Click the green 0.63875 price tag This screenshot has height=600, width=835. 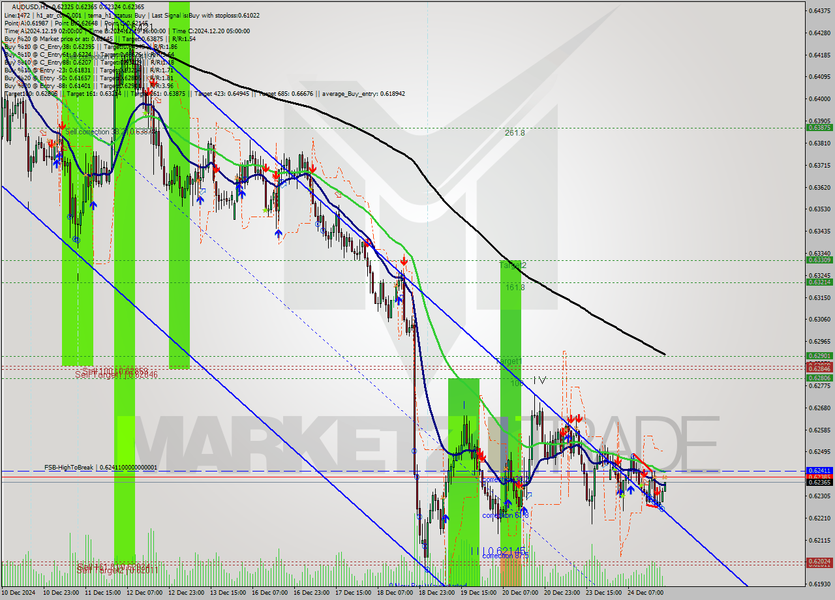coord(819,127)
